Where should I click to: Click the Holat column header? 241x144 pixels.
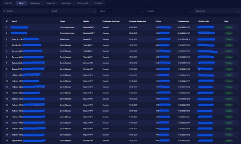pyautogui.click(x=226, y=21)
